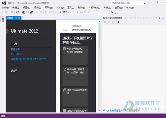Click the green Start/Attach play icon
Image resolution: width=166 pixels, height=118 pixels.
[x=60, y=12]
